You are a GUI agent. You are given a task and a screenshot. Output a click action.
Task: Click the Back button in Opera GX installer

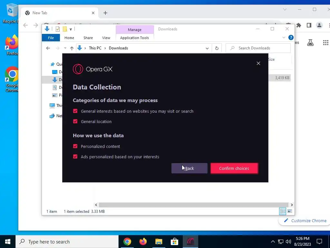(x=189, y=168)
